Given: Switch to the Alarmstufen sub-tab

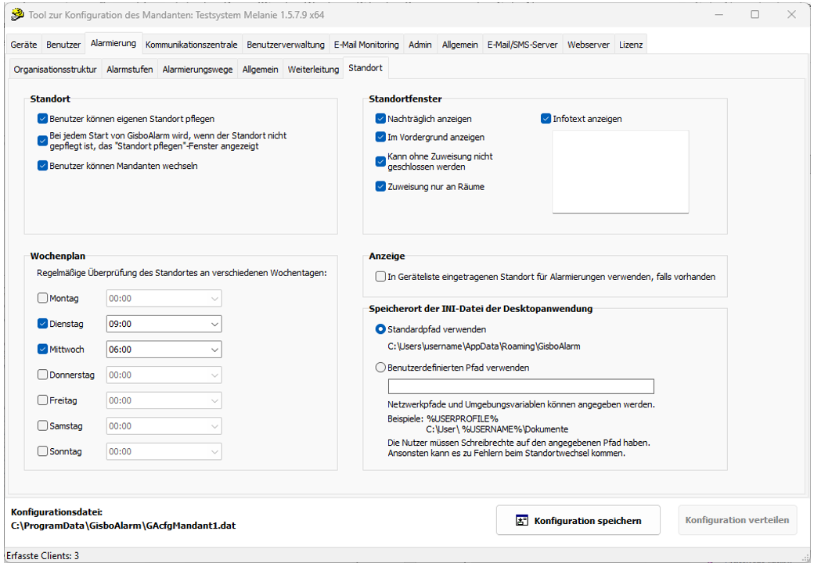Looking at the screenshot, I should (130, 70).
